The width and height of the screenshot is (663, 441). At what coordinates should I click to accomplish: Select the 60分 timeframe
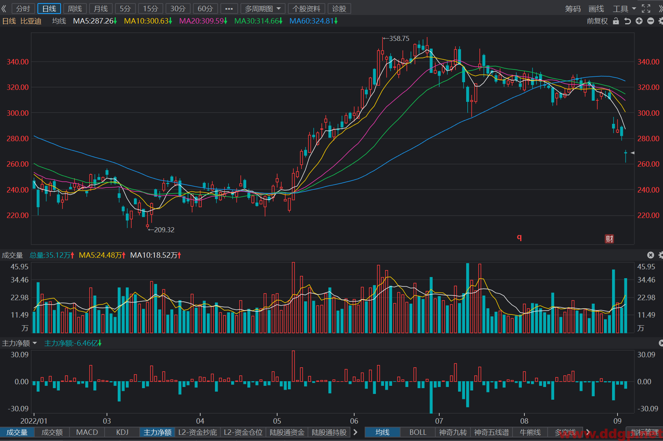pyautogui.click(x=205, y=8)
